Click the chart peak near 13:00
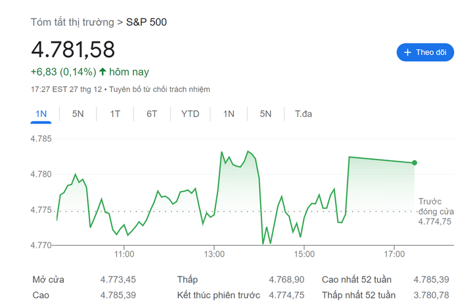Viewport: 473px width, 308px height. click(222, 152)
